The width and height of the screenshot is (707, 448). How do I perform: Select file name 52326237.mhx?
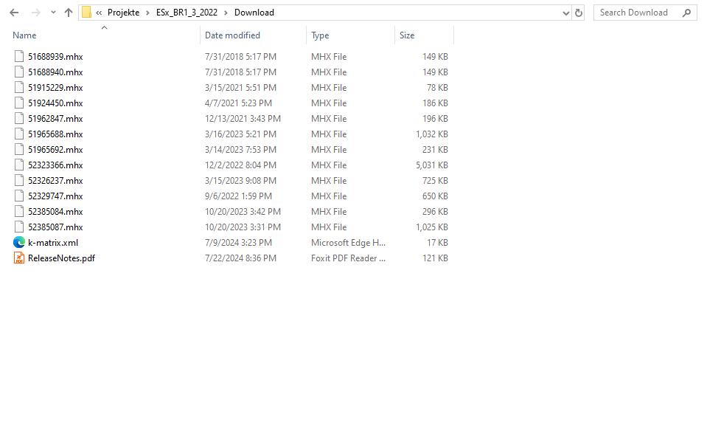(55, 181)
